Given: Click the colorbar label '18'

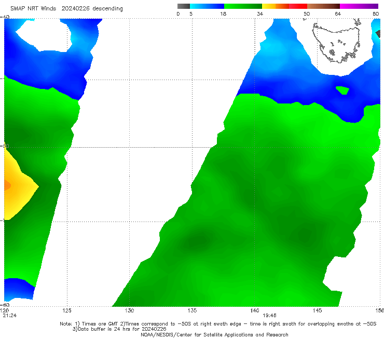Looking at the screenshot, I should coord(223,14).
